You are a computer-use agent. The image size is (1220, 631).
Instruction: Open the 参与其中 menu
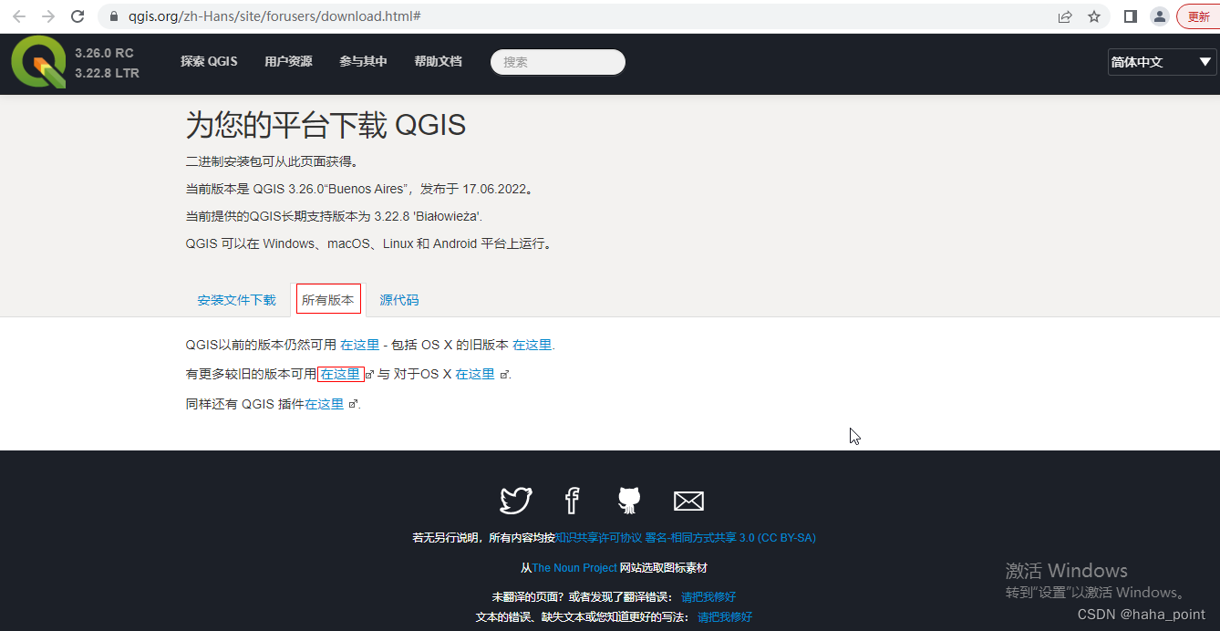tap(363, 61)
